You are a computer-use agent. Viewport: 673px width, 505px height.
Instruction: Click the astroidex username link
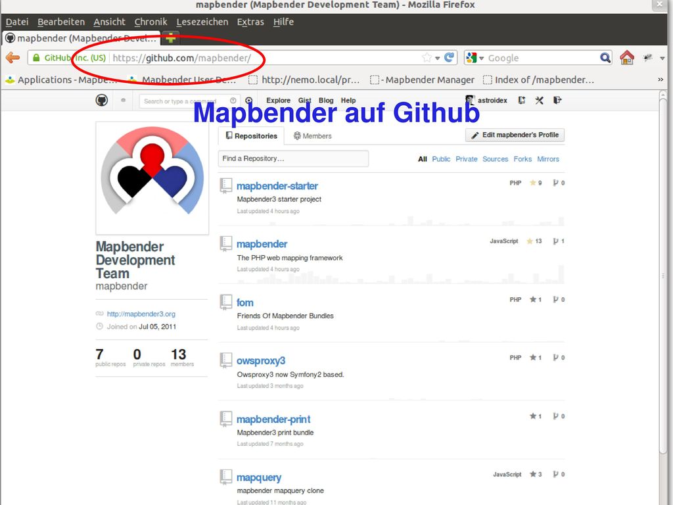(492, 100)
